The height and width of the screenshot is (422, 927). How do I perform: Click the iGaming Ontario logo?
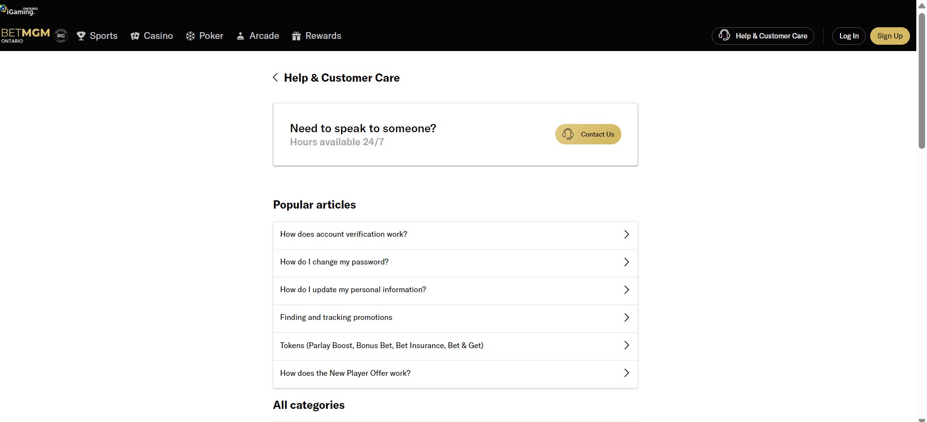coord(18,9)
